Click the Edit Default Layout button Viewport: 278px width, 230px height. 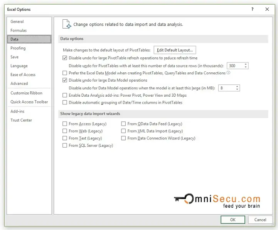click(175, 50)
